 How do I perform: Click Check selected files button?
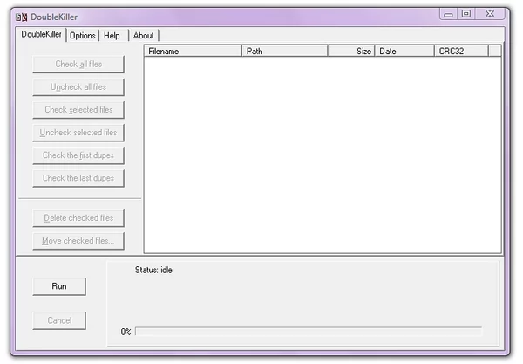[x=78, y=109]
